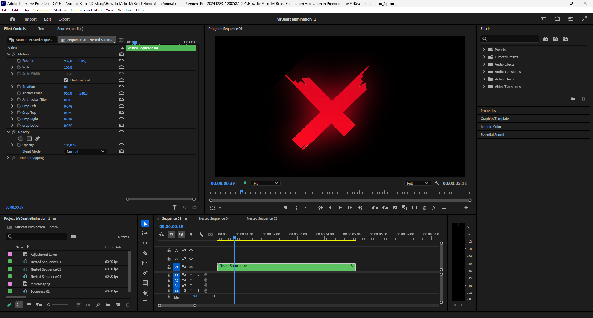This screenshot has width=593, height=318.
Task: Select the Type tool
Action: click(x=145, y=302)
